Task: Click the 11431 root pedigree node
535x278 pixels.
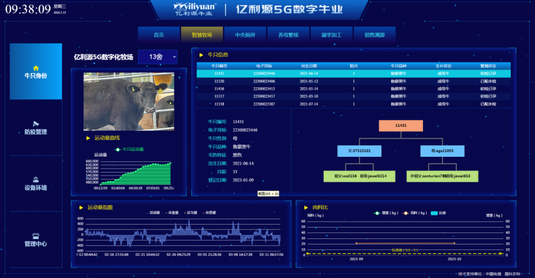Action: click(x=401, y=125)
